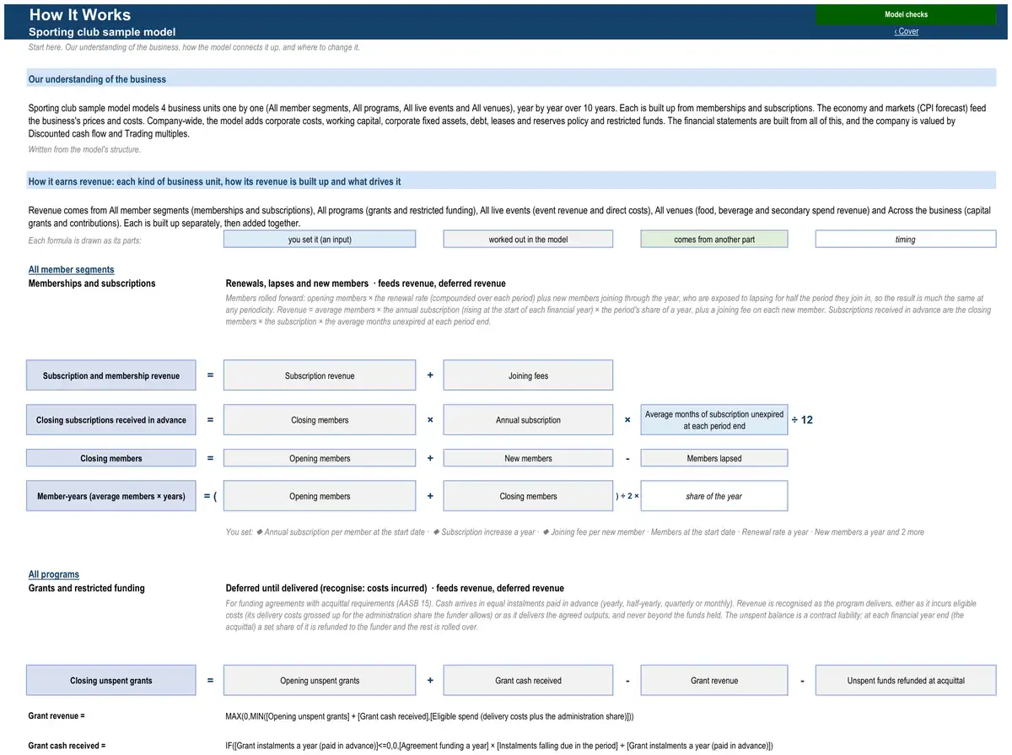Click the Grant cash received box

(x=528, y=681)
